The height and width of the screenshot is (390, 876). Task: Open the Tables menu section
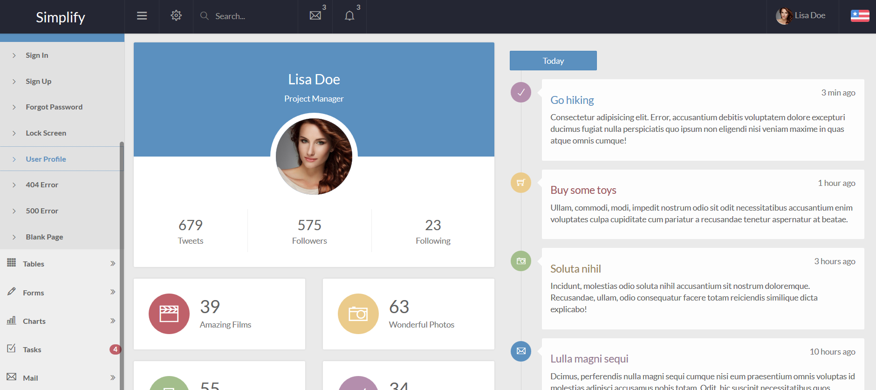click(x=34, y=264)
